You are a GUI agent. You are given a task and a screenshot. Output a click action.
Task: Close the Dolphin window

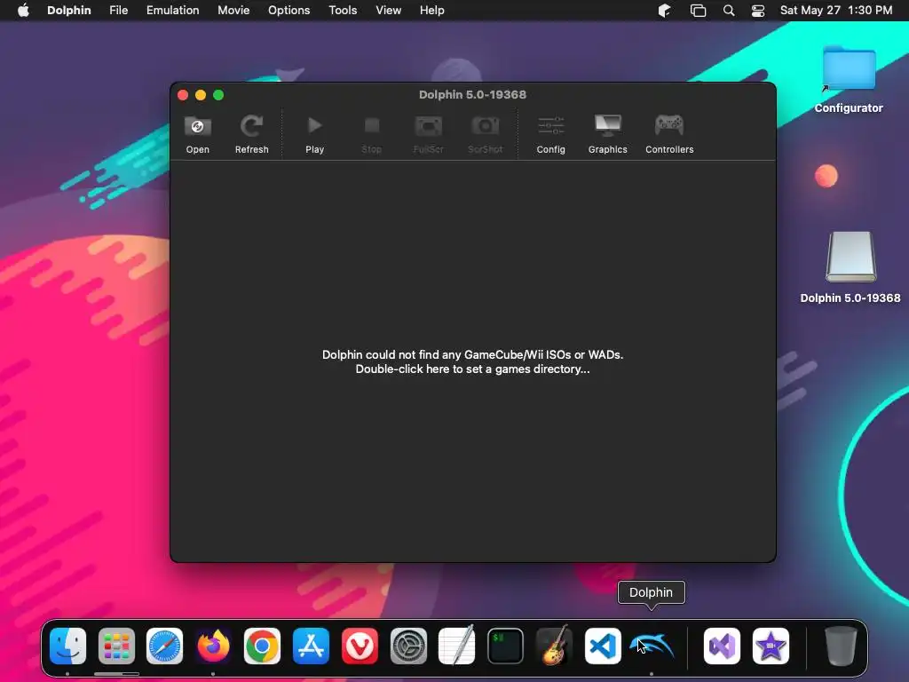pyautogui.click(x=183, y=95)
